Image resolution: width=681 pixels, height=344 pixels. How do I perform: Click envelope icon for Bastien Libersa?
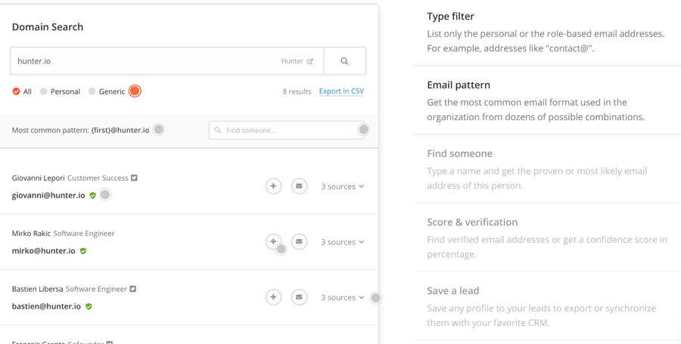point(299,297)
